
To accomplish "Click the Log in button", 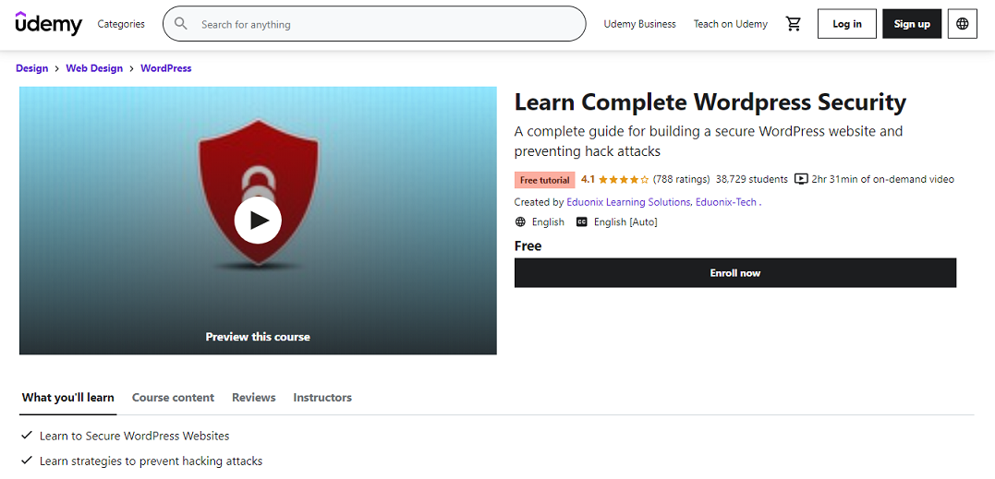I will click(x=847, y=24).
